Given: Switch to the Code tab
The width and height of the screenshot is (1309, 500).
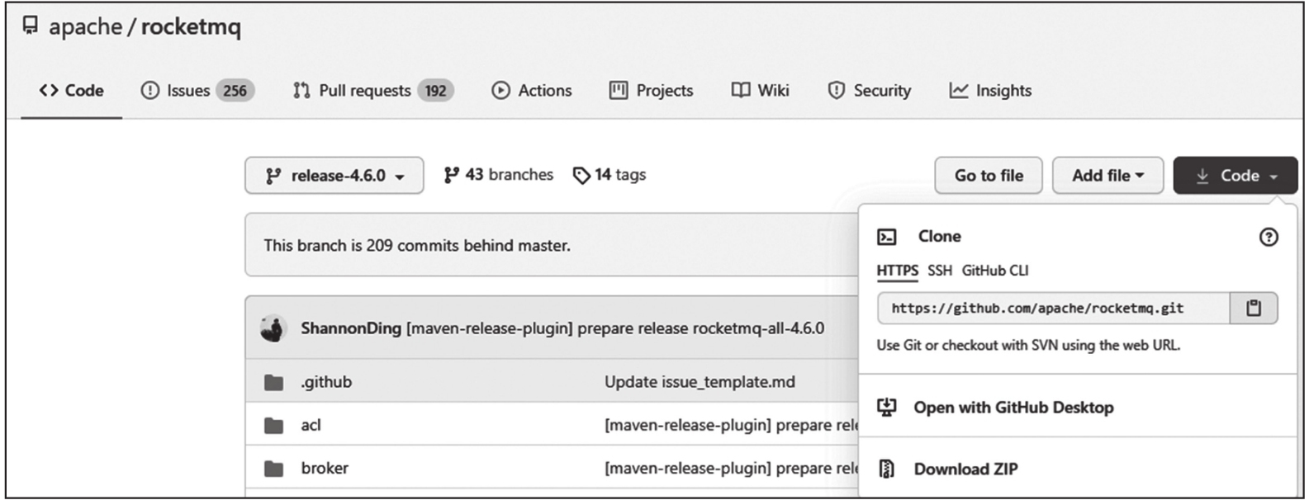Looking at the screenshot, I should coord(72,91).
